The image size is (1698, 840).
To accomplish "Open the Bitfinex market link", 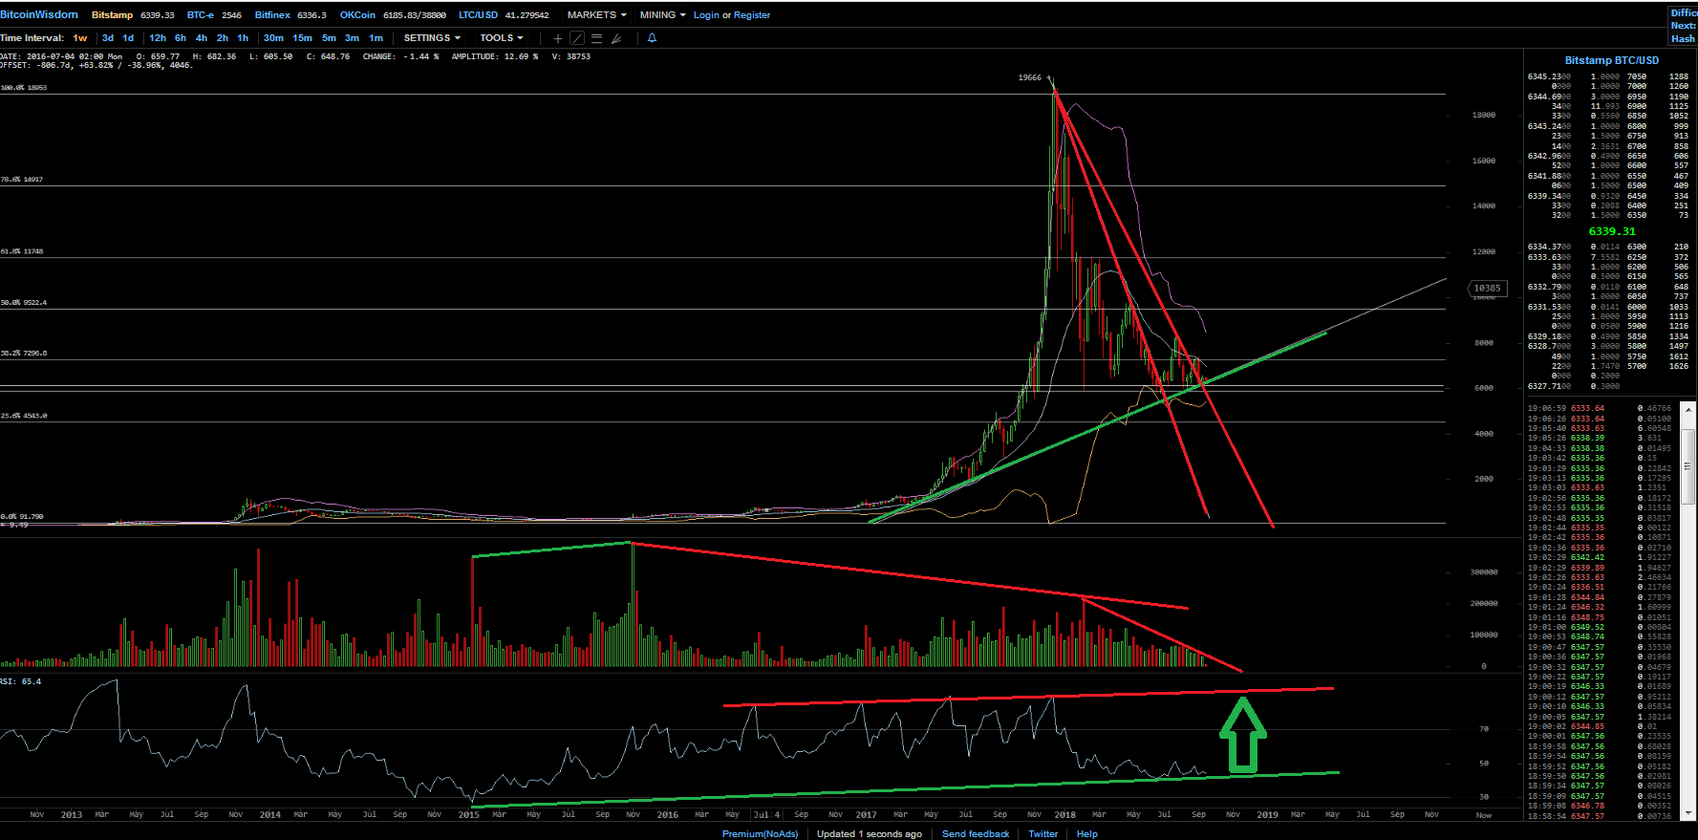I will click(272, 15).
